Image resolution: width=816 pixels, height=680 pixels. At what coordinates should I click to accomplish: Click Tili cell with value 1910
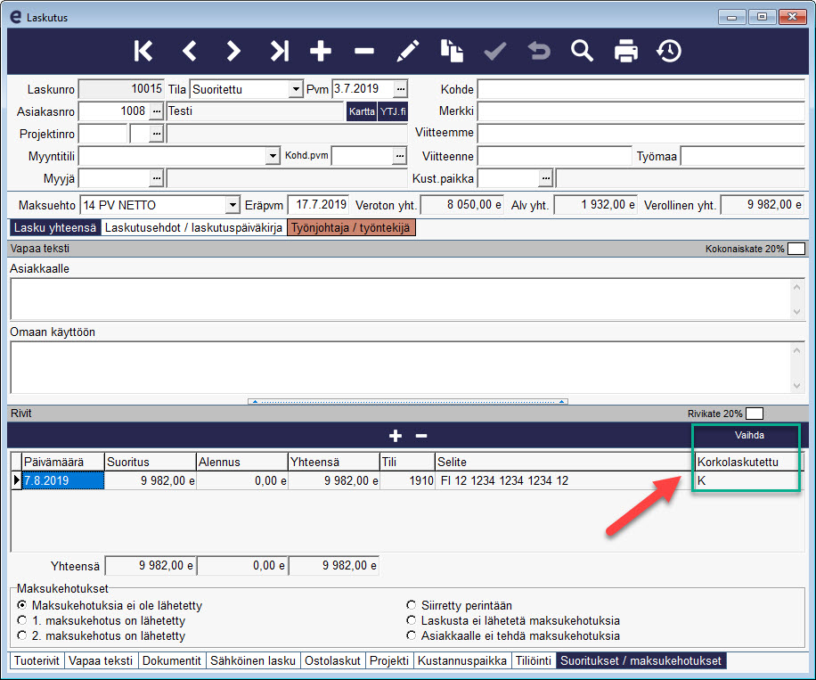407,480
